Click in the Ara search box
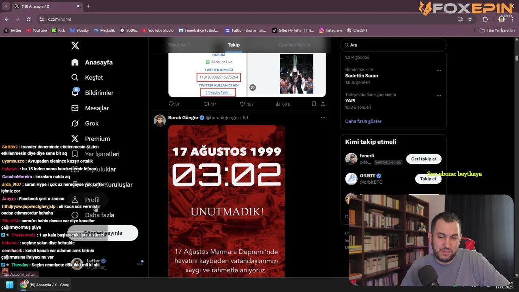519x292 pixels. click(x=393, y=45)
